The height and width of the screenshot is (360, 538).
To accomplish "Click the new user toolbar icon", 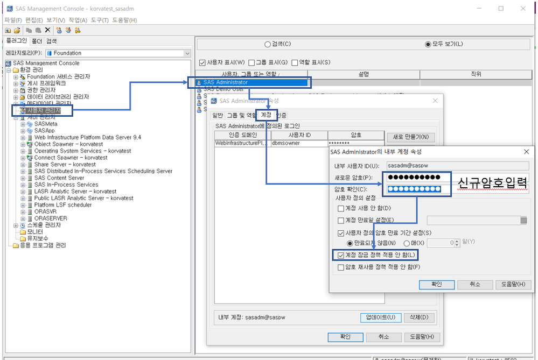I will tap(59, 30).
